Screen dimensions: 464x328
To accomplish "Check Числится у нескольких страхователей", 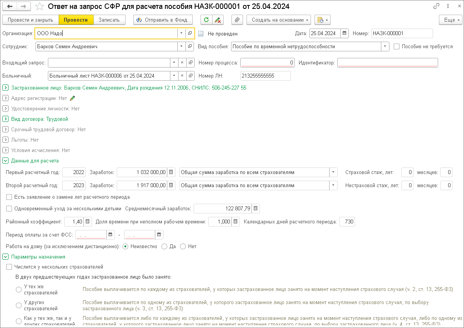I will coord(9,267).
